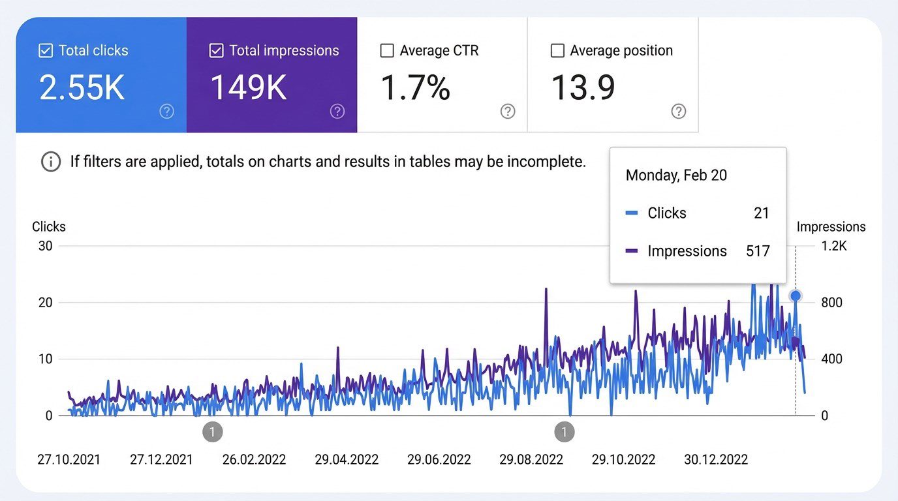Image resolution: width=898 pixels, height=501 pixels.
Task: Click the "Monday, Feb 20" tooltip heading
Action: pyautogui.click(x=676, y=175)
